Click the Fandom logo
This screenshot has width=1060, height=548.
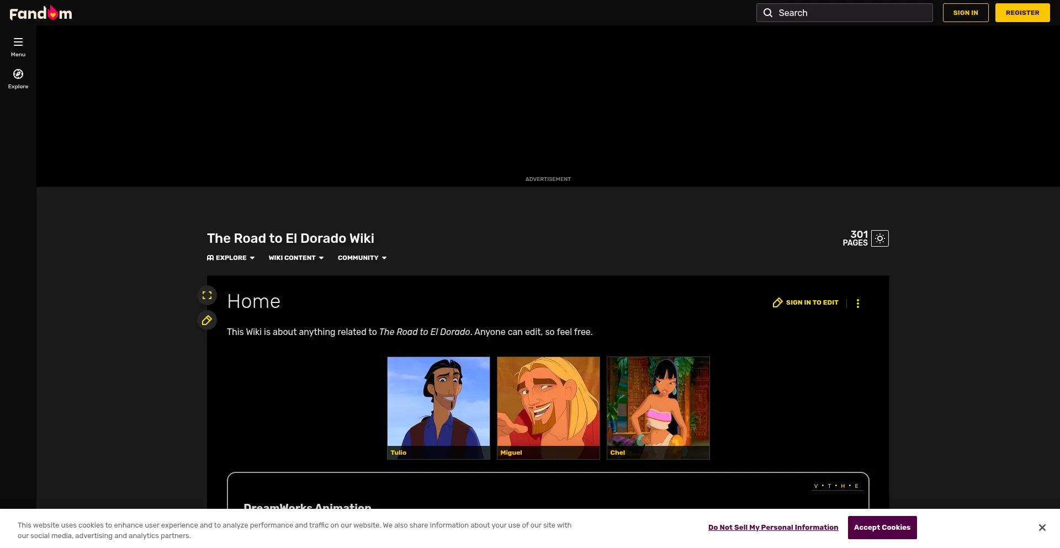pos(41,13)
